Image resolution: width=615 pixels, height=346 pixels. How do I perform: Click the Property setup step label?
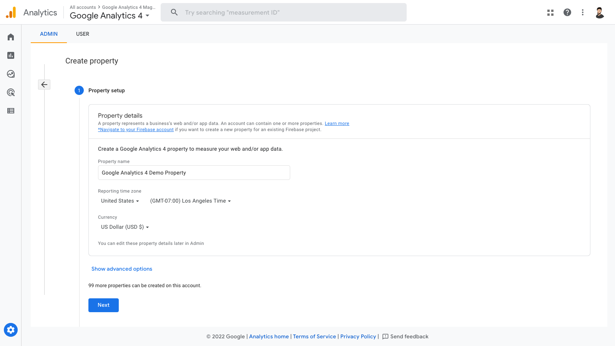click(x=106, y=90)
